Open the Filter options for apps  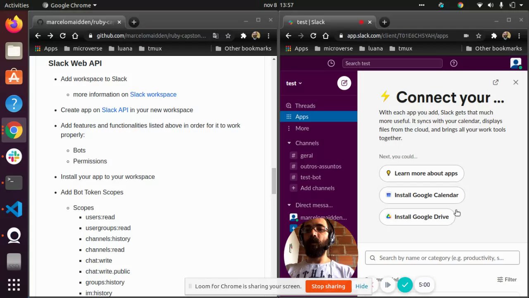pos(507,280)
